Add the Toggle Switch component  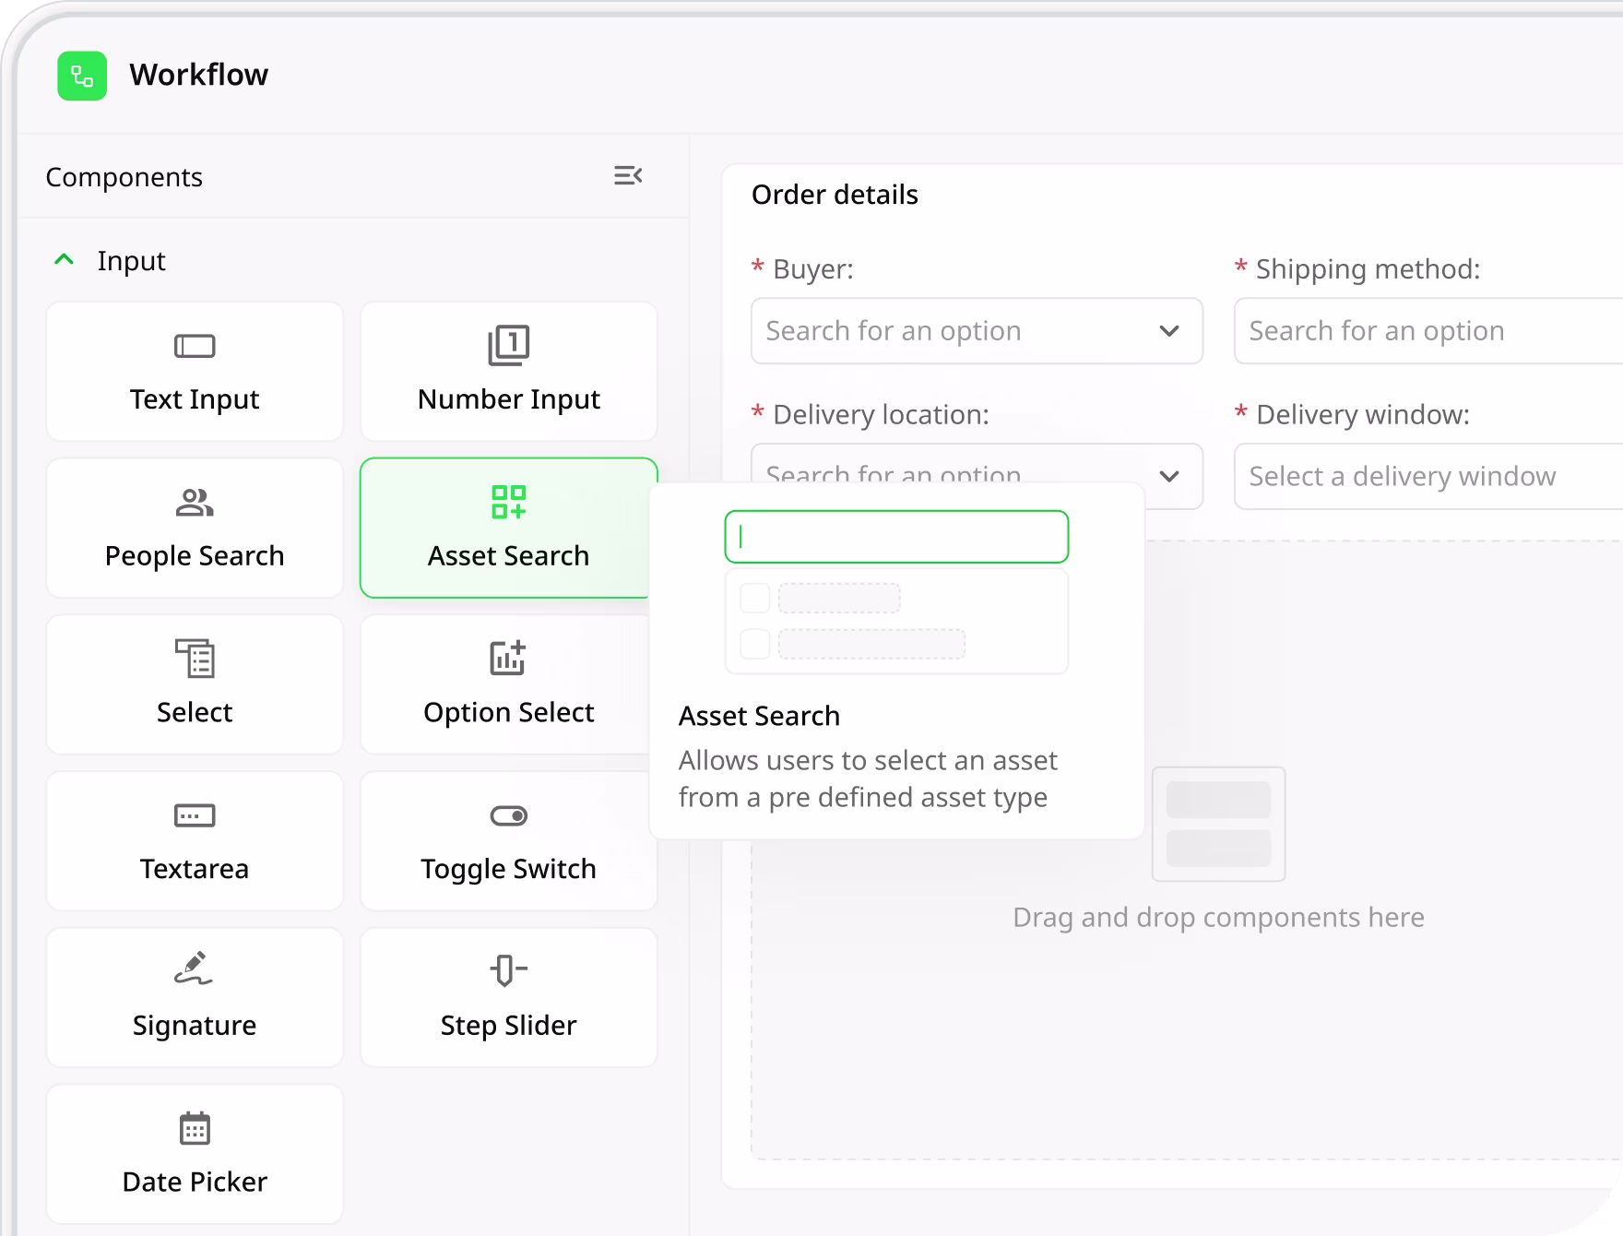click(508, 841)
